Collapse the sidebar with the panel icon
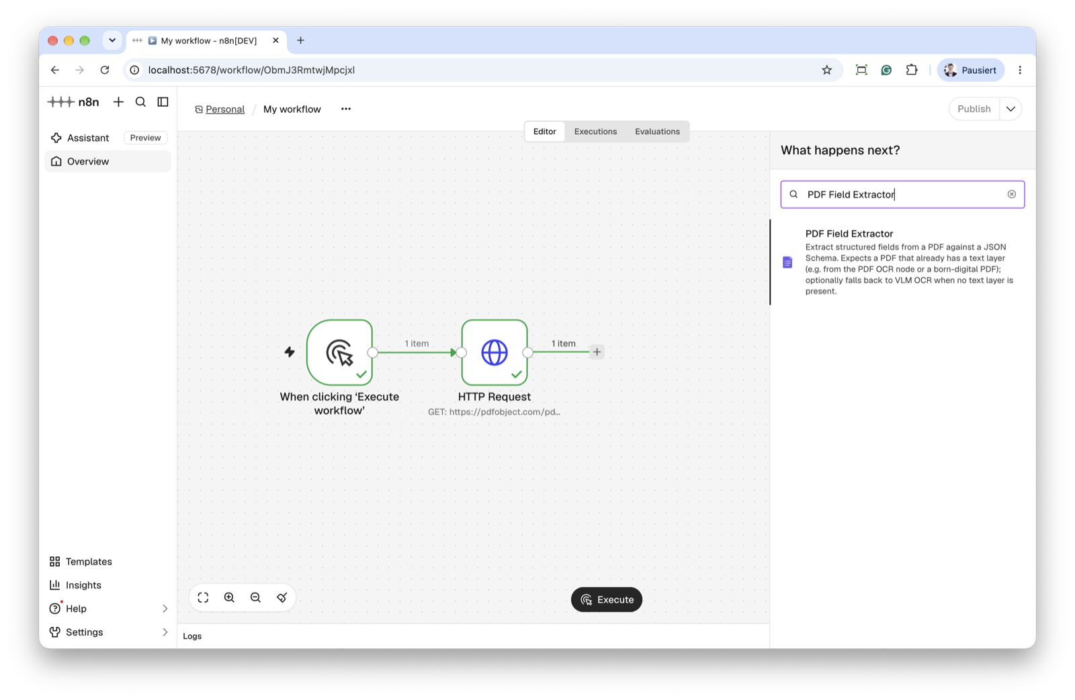The image size is (1075, 700). [x=163, y=102]
